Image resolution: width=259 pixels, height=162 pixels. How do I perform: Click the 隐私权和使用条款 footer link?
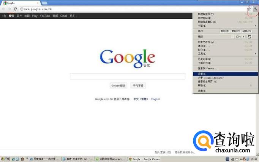coord(185,152)
